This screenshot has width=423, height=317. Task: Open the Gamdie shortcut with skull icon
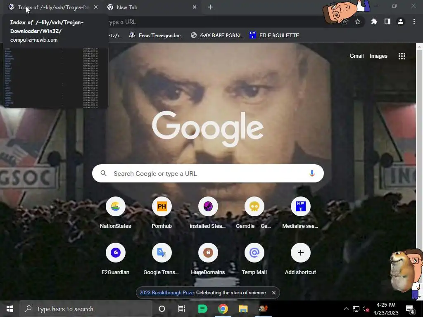254,207
